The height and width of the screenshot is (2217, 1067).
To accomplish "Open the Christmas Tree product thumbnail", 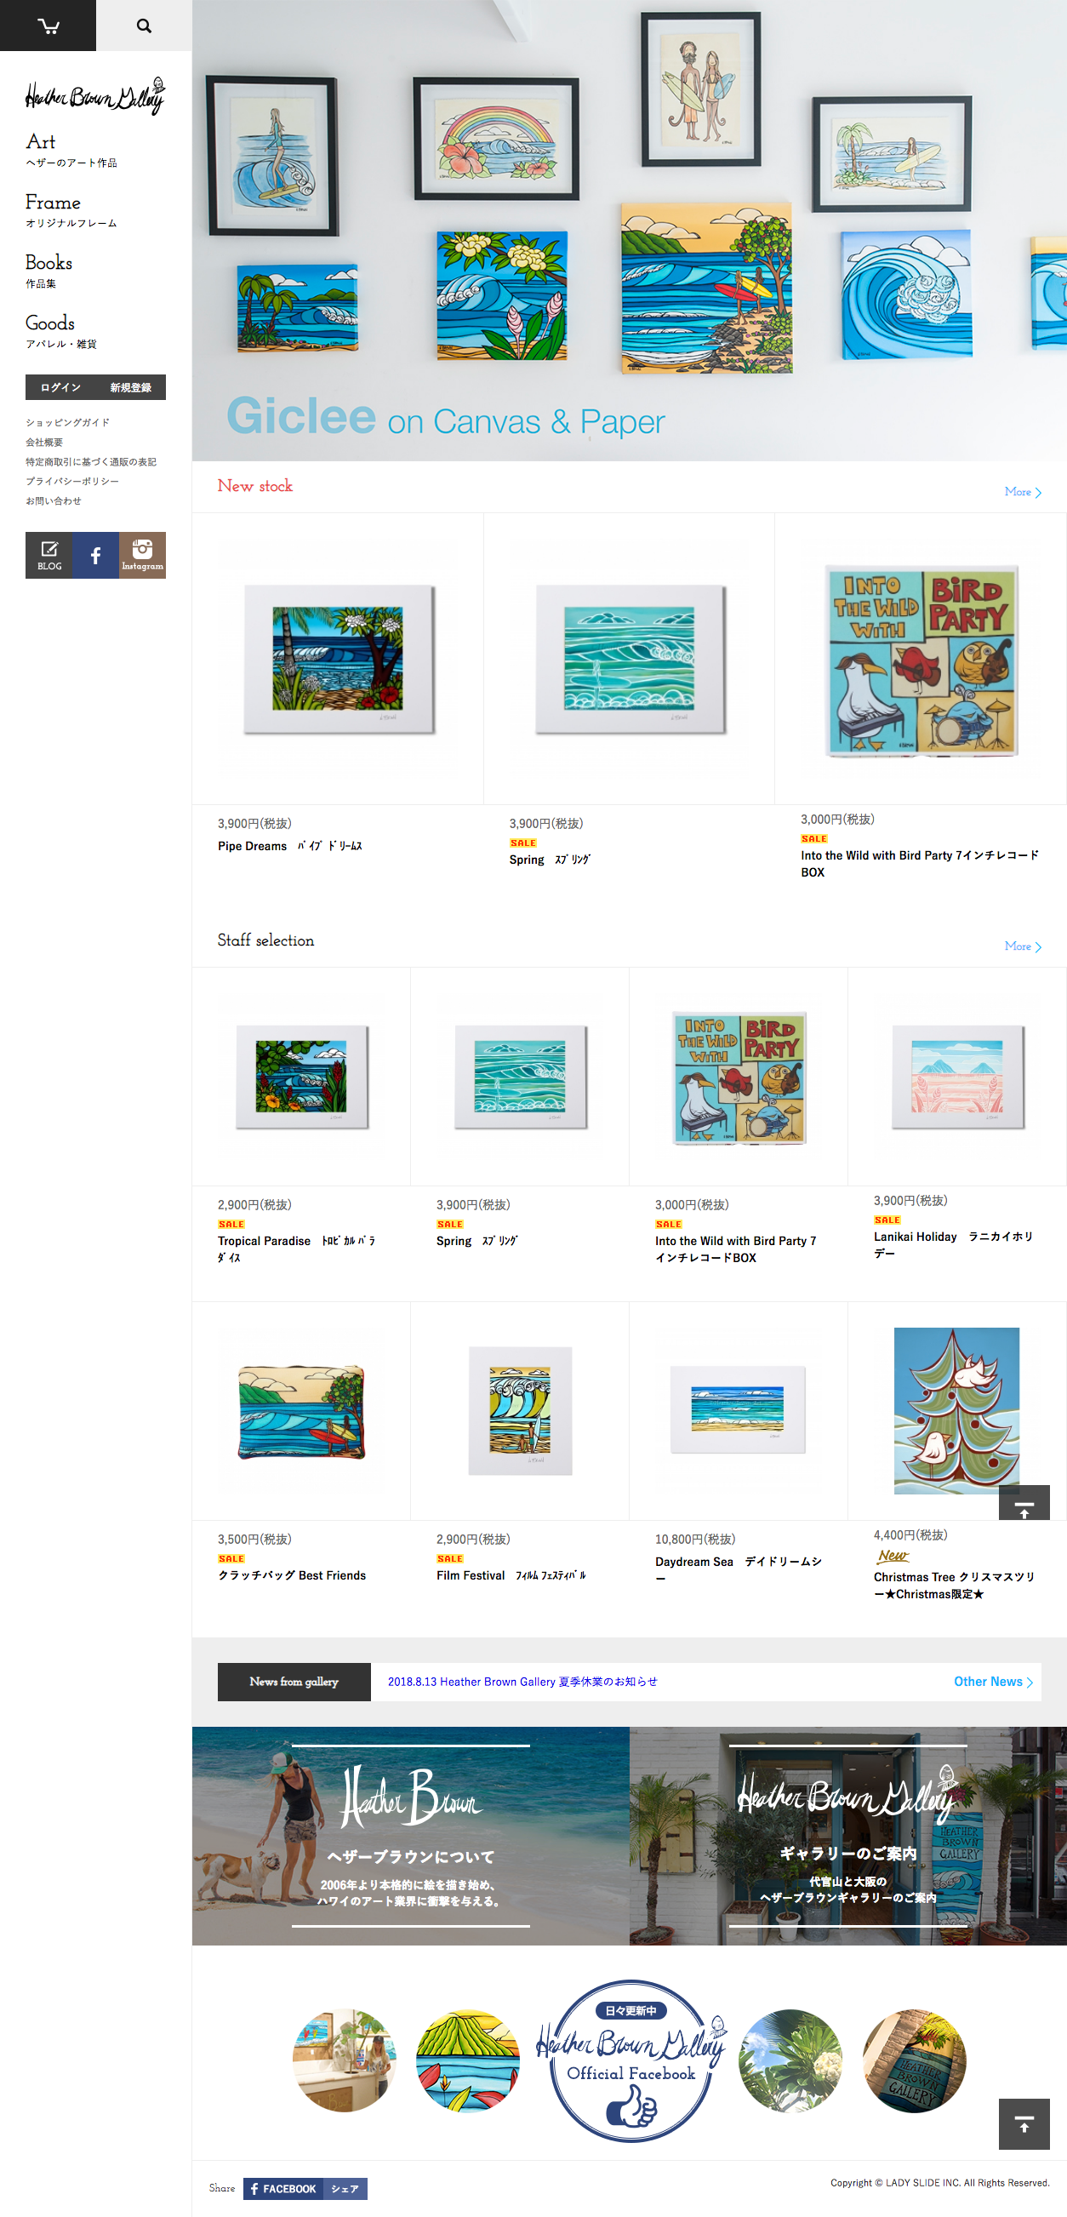I will pos(957,1411).
